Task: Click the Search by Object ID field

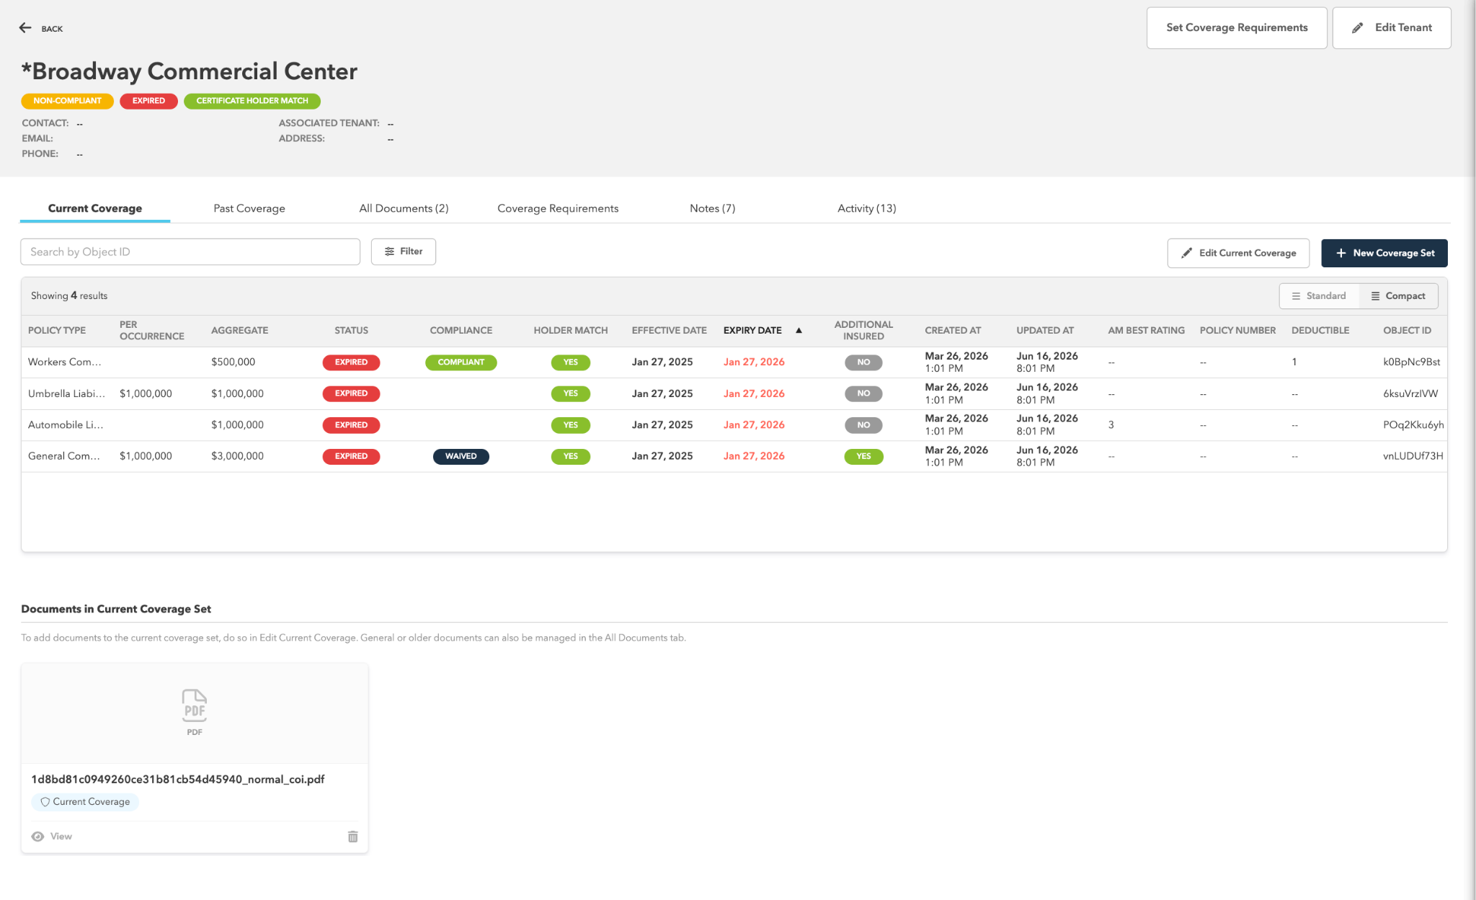Action: pyautogui.click(x=190, y=251)
